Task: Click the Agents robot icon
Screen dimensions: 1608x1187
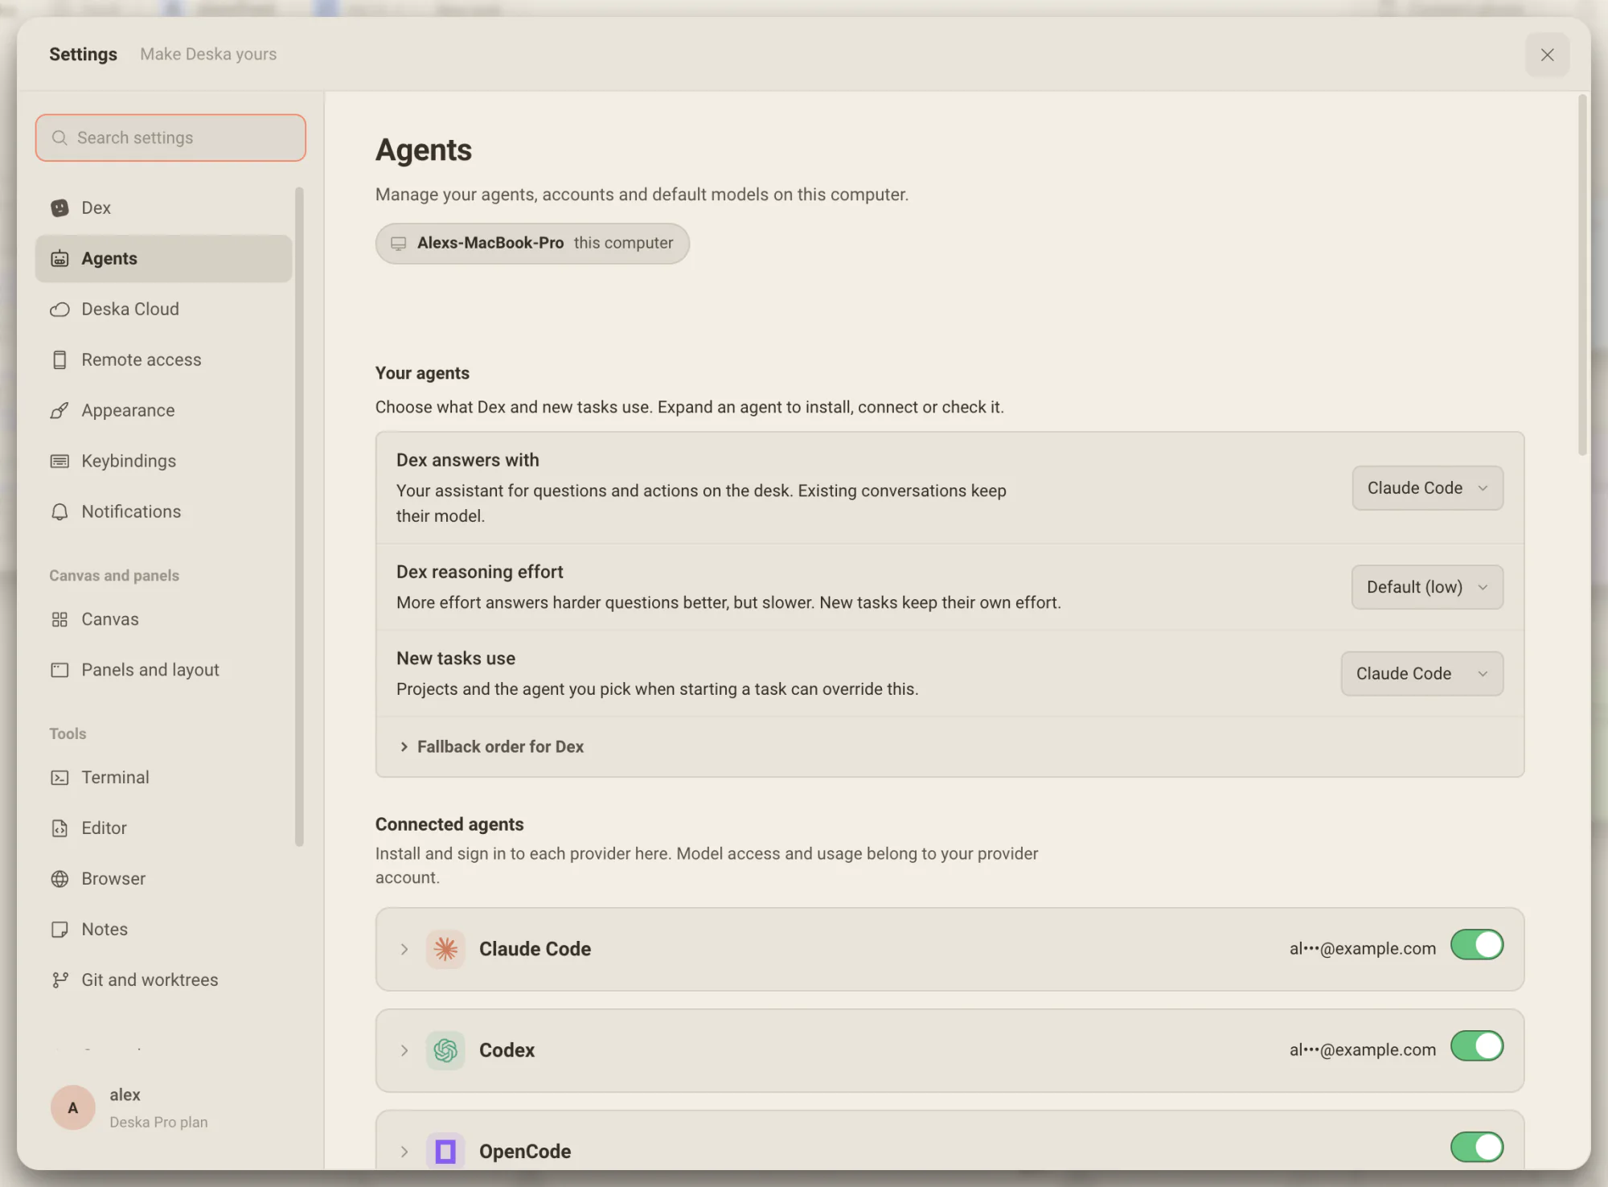Action: pyautogui.click(x=59, y=258)
